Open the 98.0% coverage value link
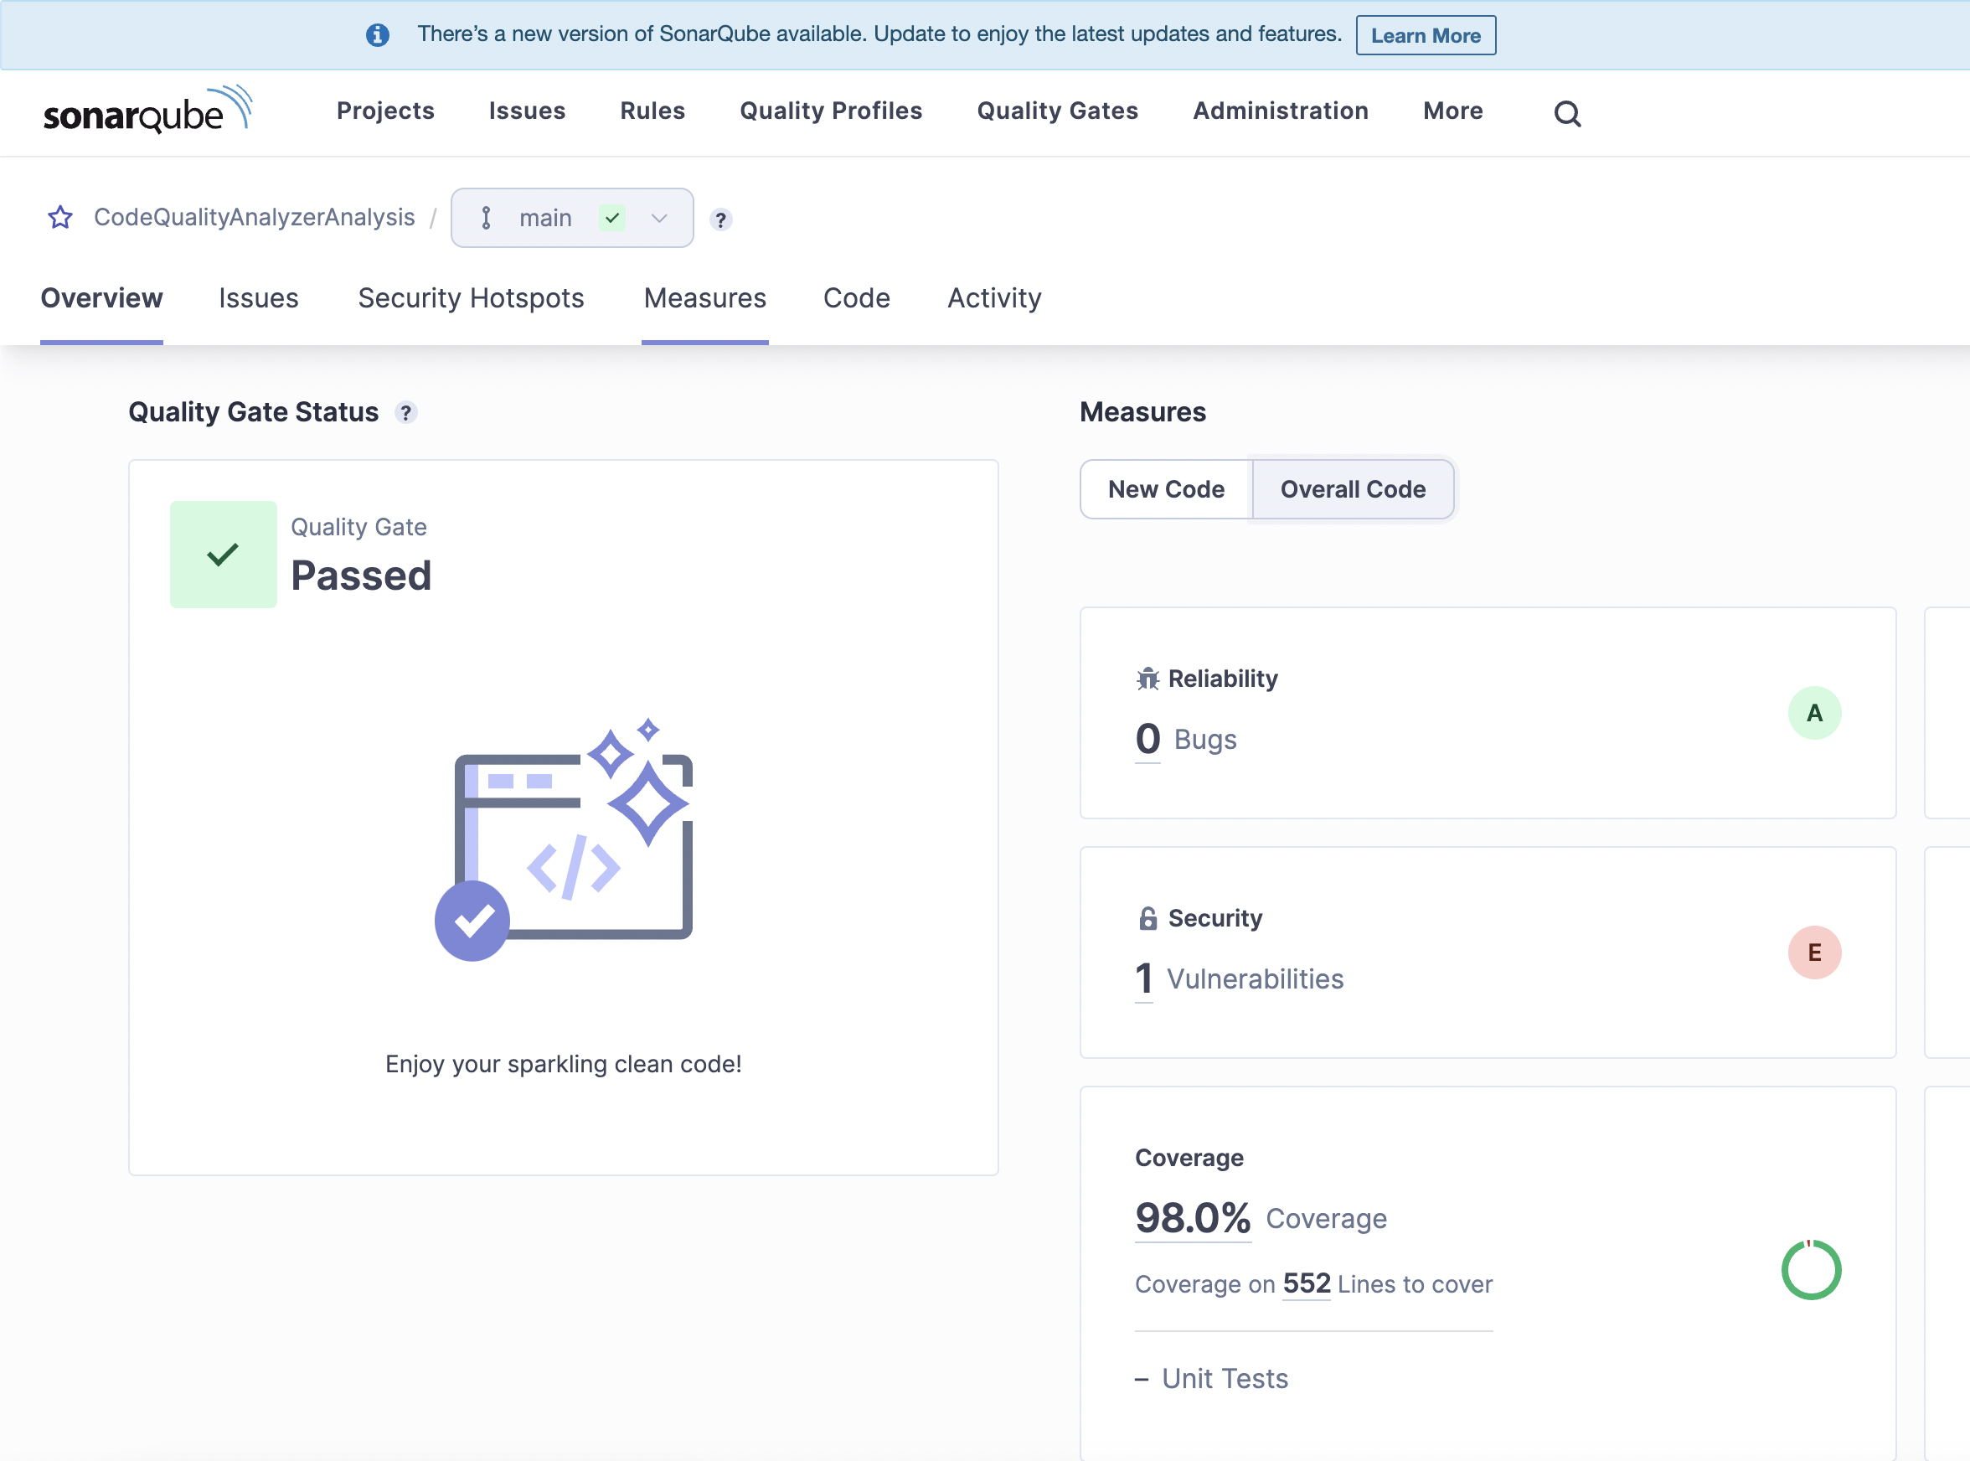The width and height of the screenshot is (1970, 1461). point(1192,1219)
